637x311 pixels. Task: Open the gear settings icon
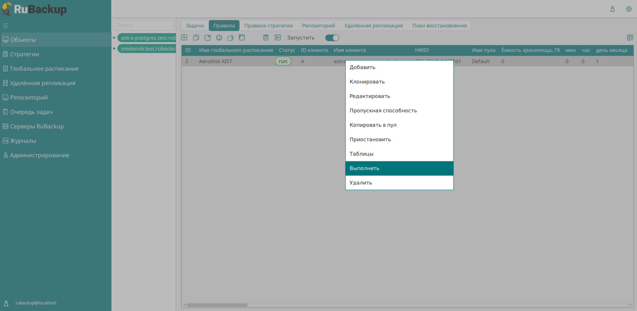tap(629, 9)
